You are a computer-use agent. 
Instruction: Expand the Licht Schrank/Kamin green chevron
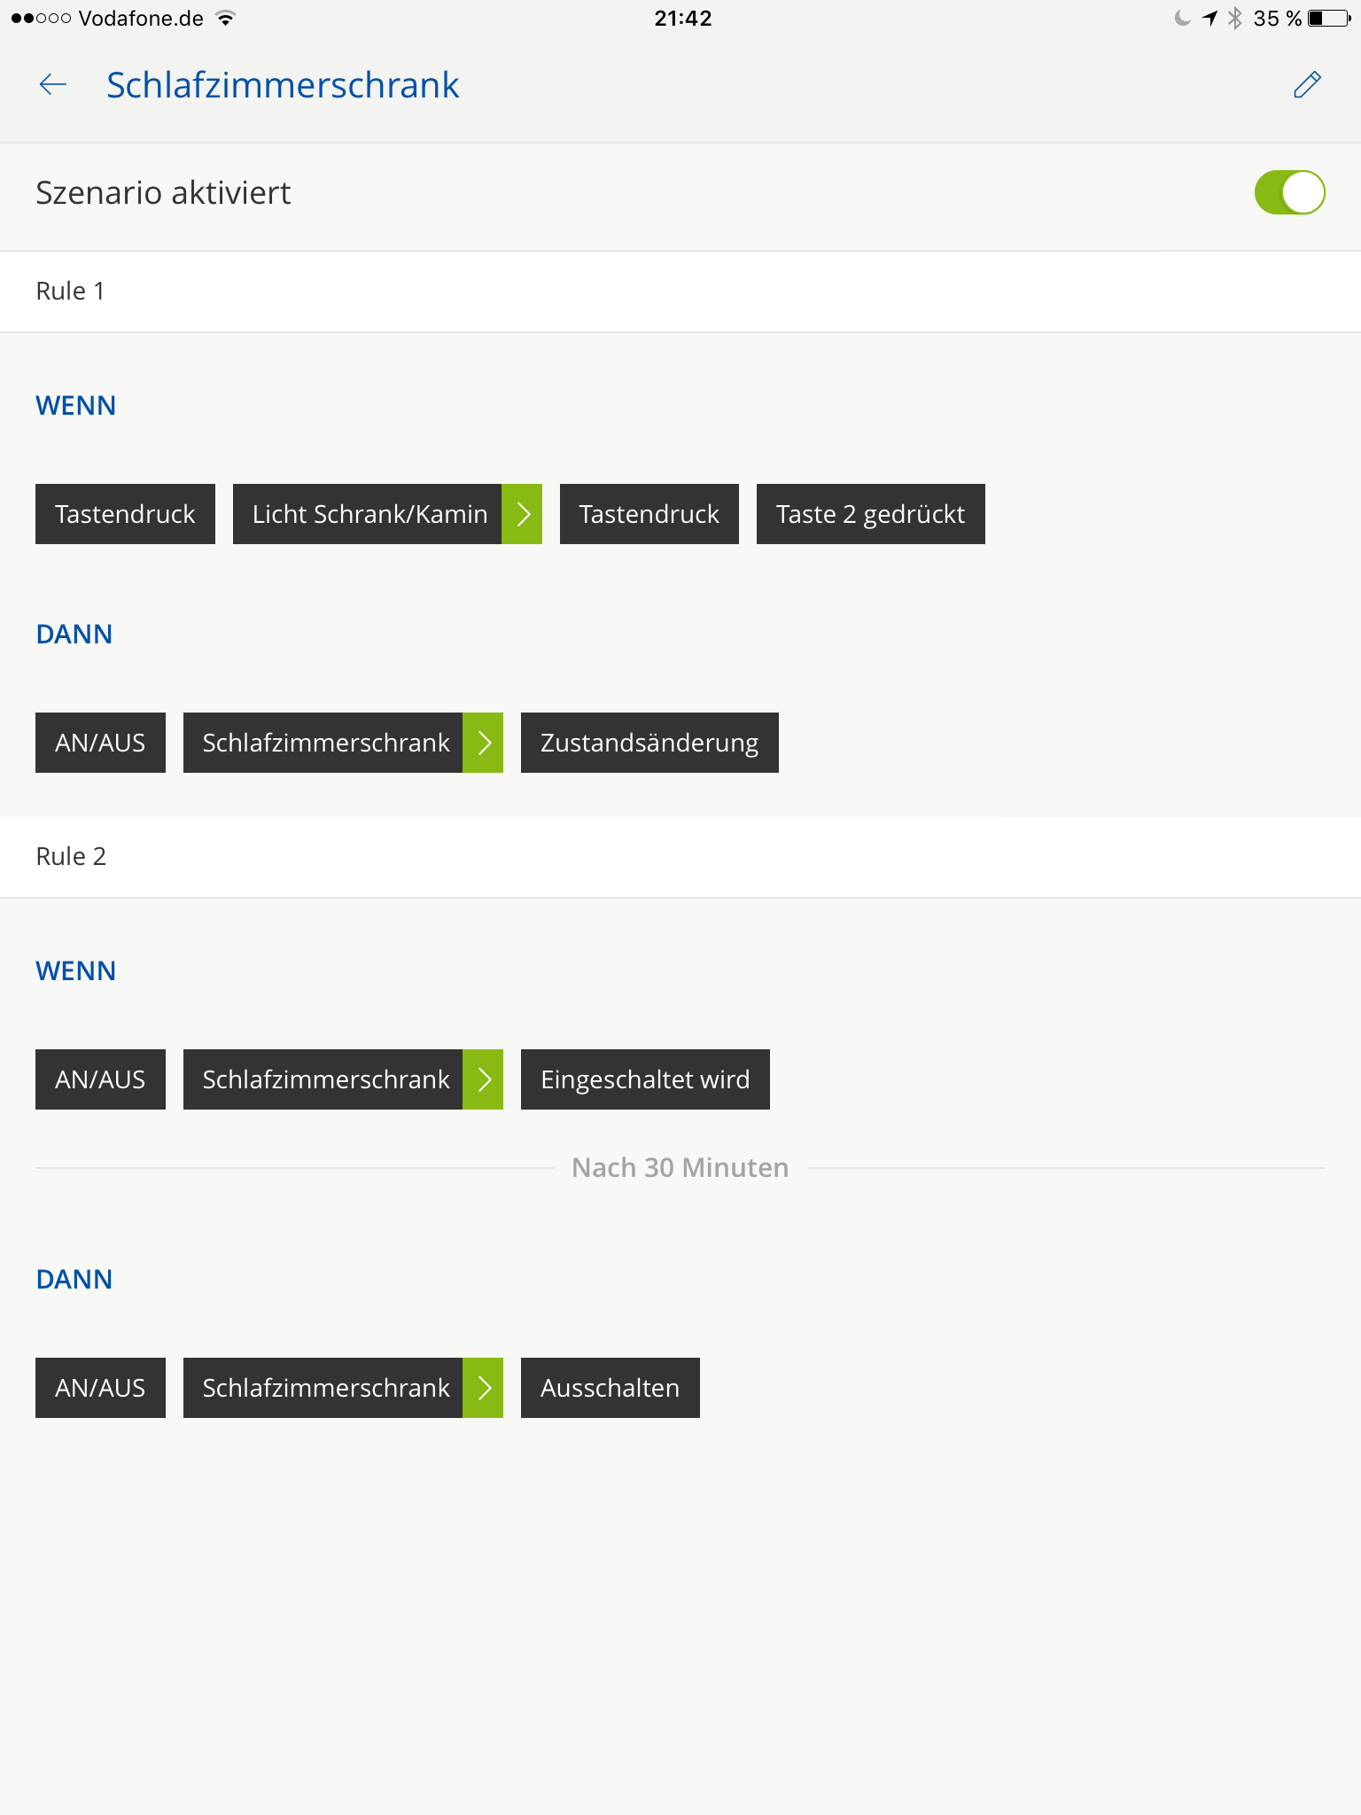point(522,514)
